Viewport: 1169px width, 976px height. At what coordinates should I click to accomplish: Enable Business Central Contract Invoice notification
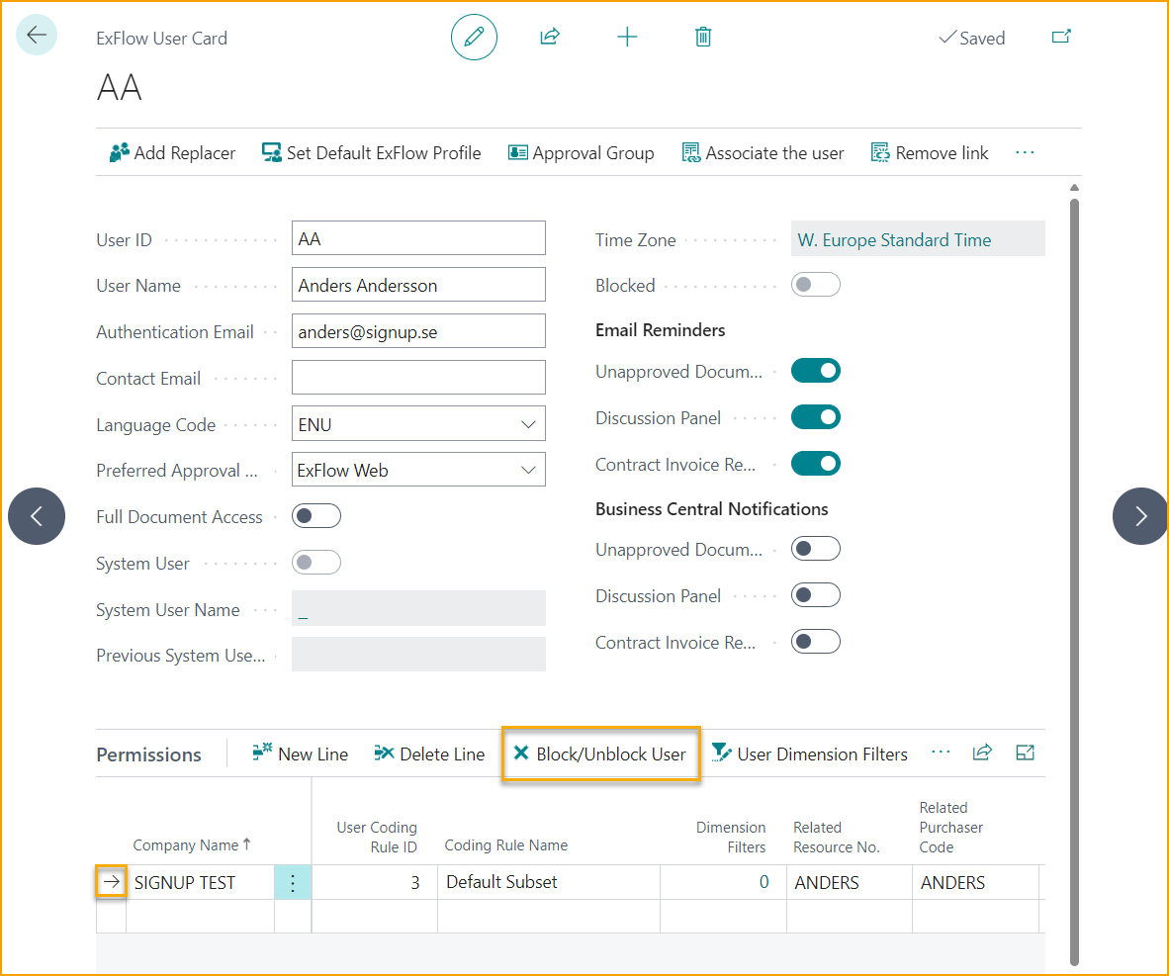816,641
